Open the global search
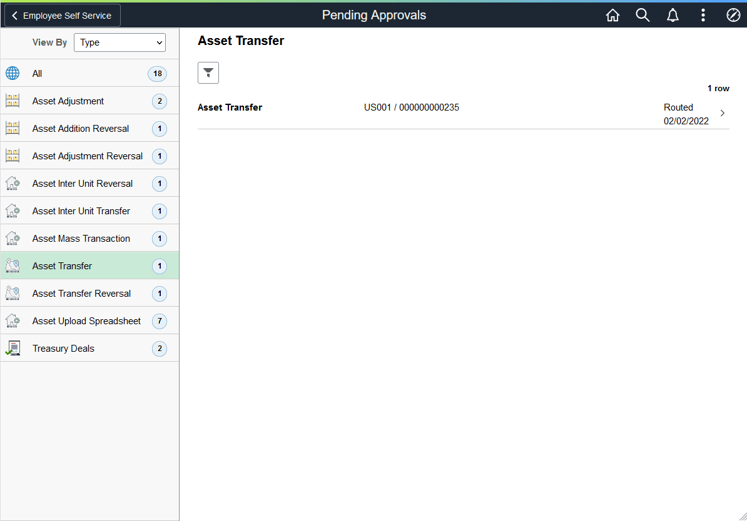747x521 pixels. [643, 15]
